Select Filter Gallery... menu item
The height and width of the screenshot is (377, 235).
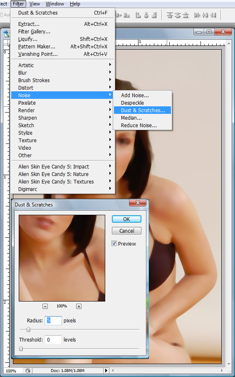[x=63, y=32]
